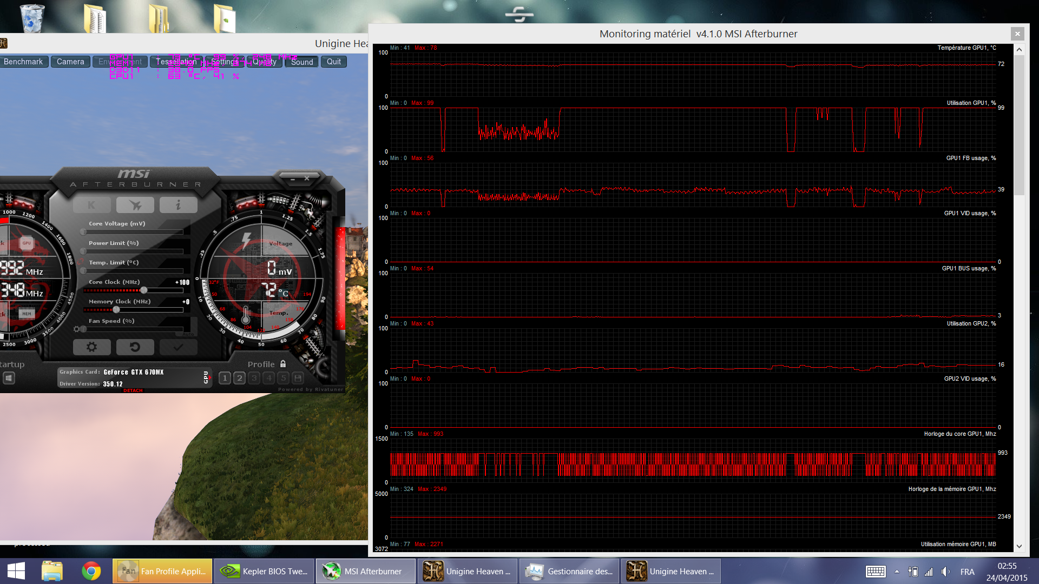Image resolution: width=1039 pixels, height=584 pixels.
Task: Open the network signal tray icon
Action: [x=929, y=572]
